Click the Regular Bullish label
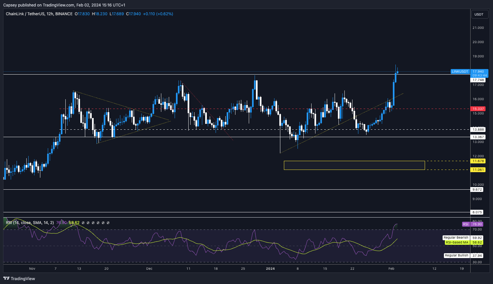Screen dimensions: 493x284 coord(457,255)
